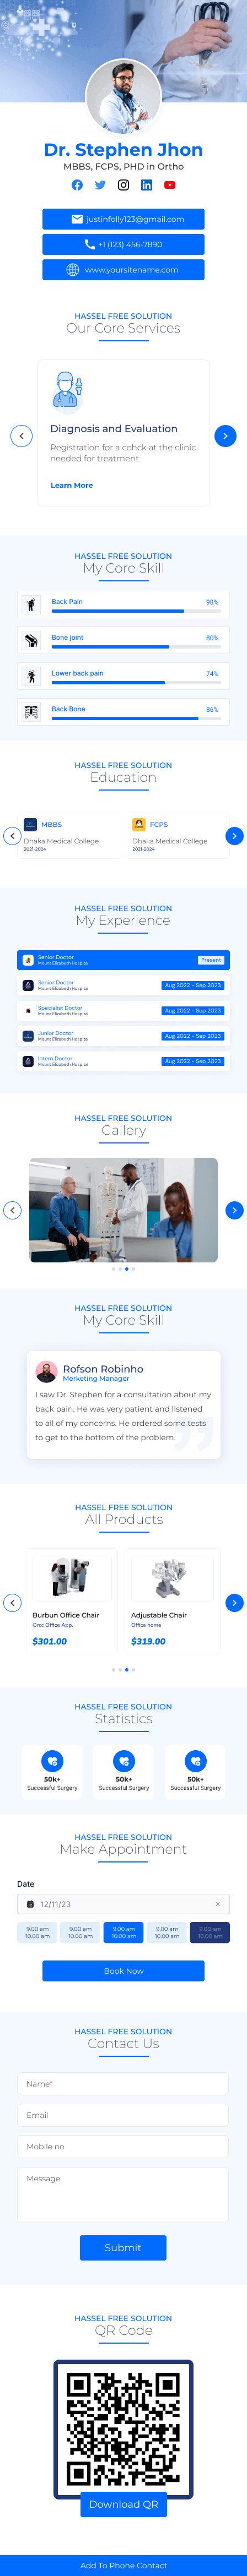Focus the Name input field
The image size is (247, 2576).
pyautogui.click(x=123, y=2084)
